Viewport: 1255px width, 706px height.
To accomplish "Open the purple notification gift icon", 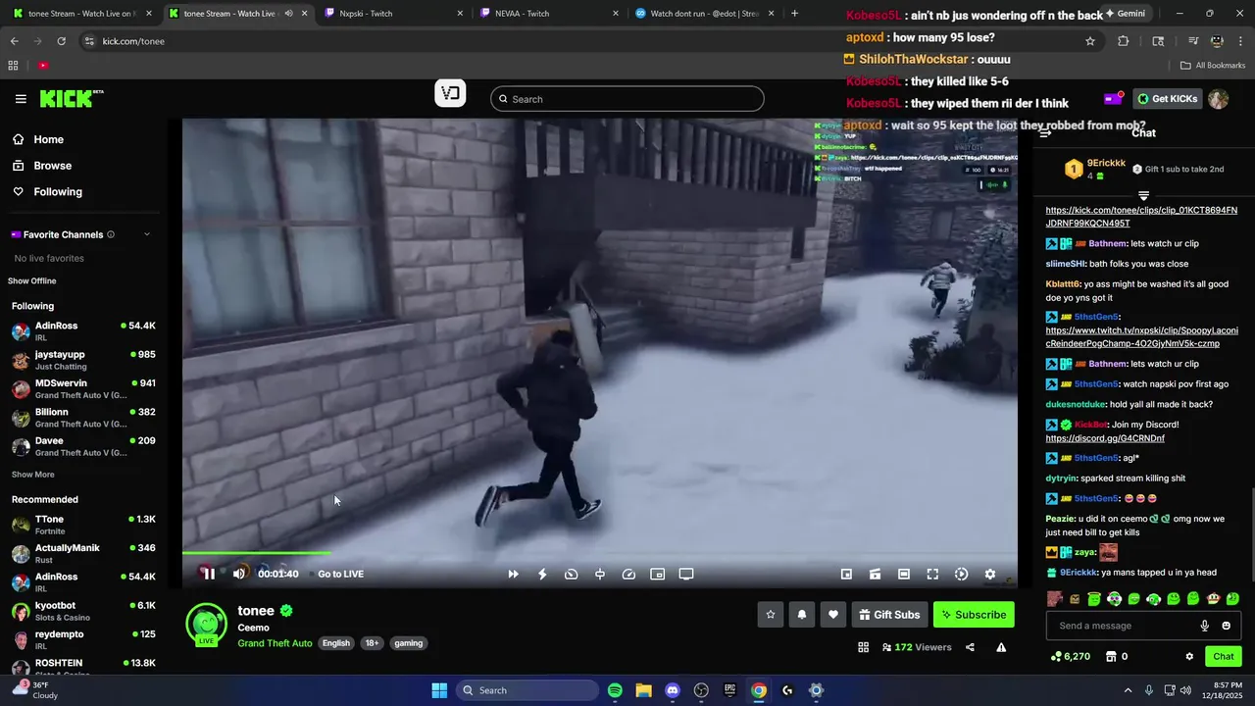I will click(x=1113, y=98).
